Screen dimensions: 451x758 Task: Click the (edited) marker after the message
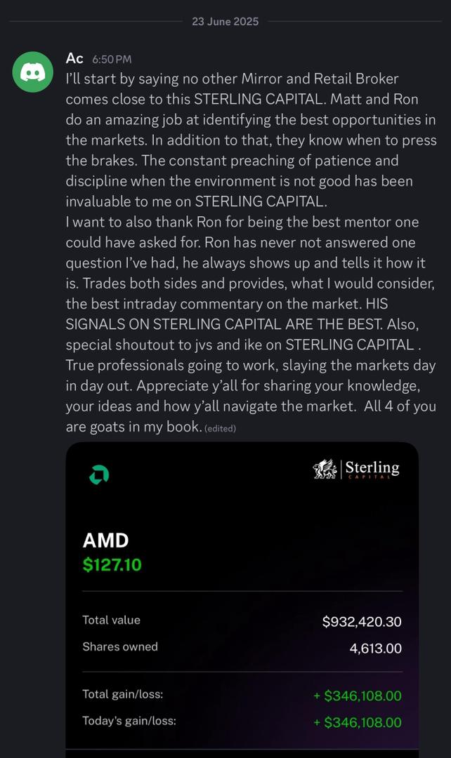click(x=220, y=428)
